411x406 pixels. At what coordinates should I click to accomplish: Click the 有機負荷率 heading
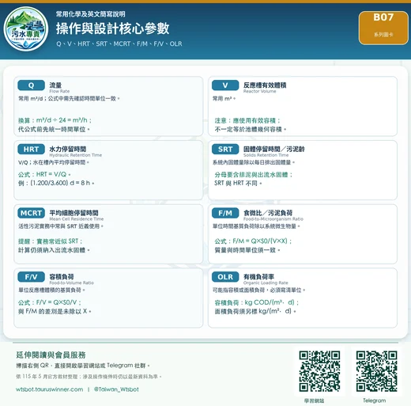(258, 276)
